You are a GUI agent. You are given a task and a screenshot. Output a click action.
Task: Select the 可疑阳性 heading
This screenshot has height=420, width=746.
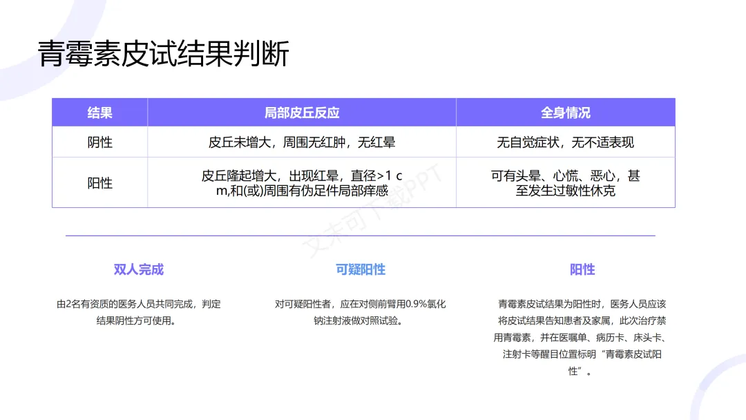click(x=360, y=269)
